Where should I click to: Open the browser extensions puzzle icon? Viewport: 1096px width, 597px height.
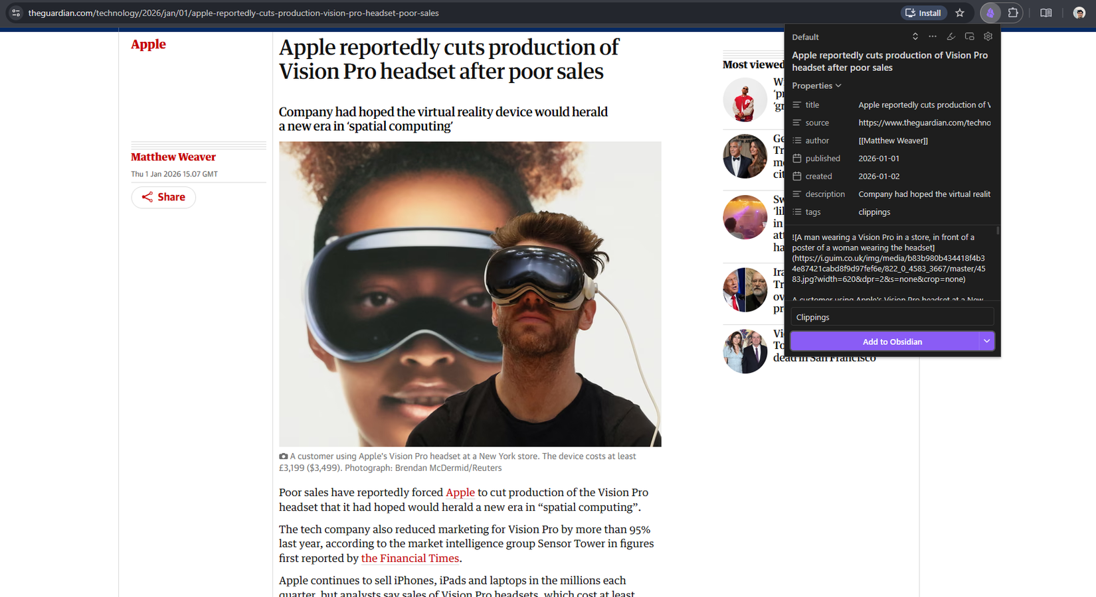pos(1013,13)
